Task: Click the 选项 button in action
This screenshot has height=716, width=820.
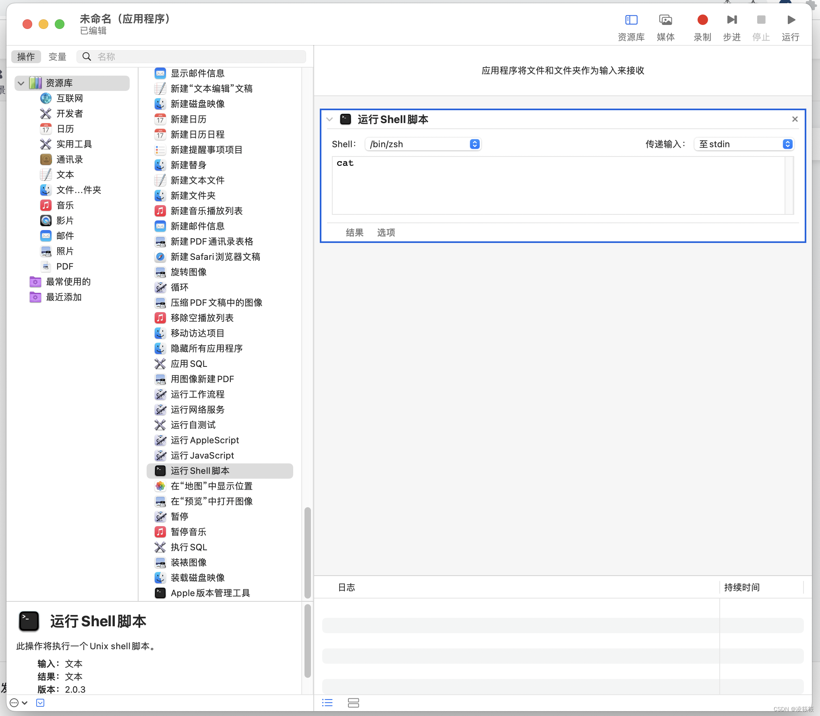Action: coord(386,232)
